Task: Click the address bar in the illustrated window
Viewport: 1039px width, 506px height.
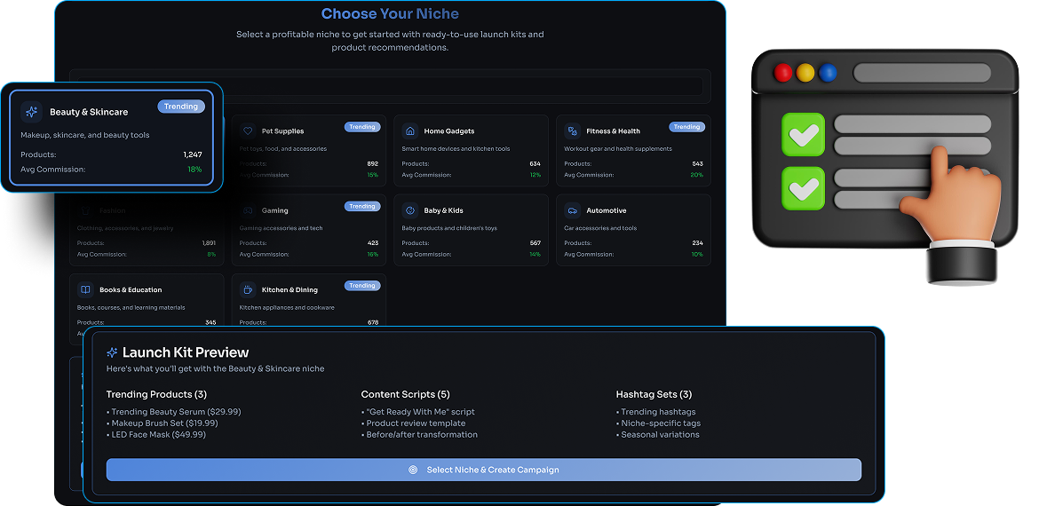Action: (x=922, y=73)
